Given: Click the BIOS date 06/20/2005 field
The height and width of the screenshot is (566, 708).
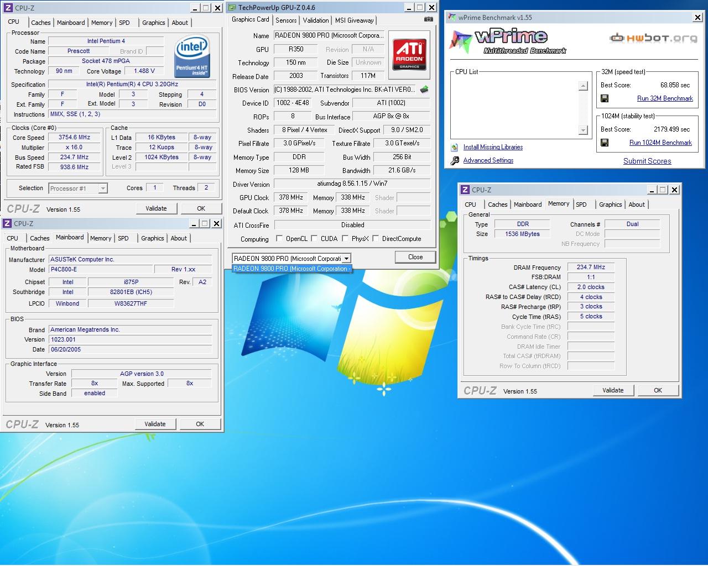Looking at the screenshot, I should (130, 349).
